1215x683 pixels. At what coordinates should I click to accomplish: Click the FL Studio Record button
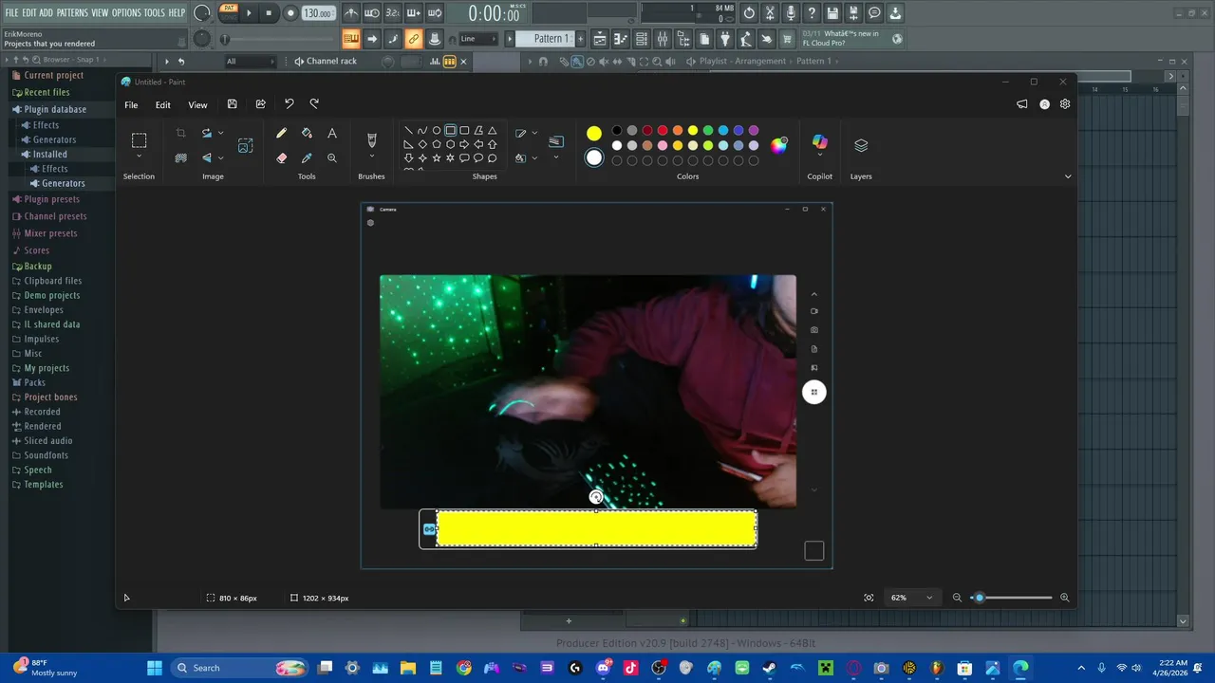(290, 13)
